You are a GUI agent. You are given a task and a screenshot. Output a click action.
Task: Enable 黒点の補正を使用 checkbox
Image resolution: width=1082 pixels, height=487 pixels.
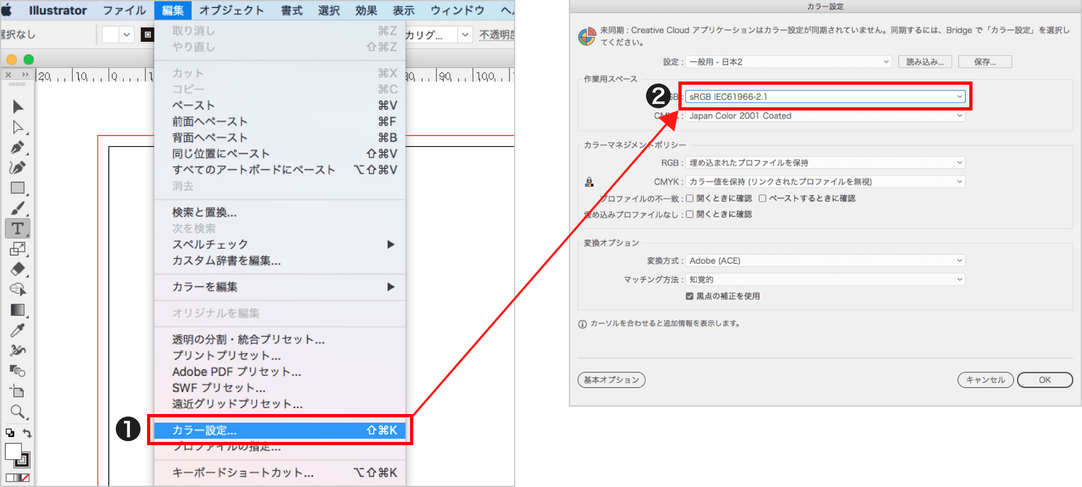(x=690, y=296)
